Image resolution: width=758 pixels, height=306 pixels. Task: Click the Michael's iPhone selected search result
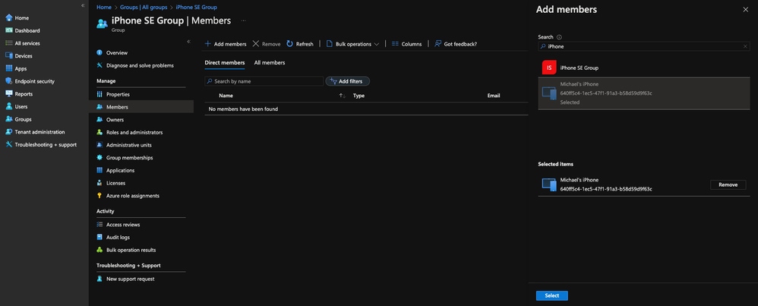pos(644,93)
